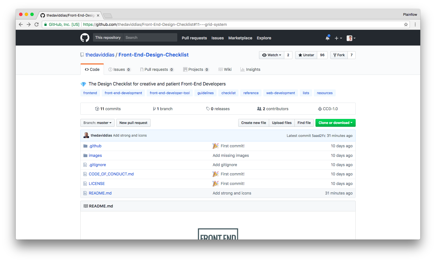Open the Projects tab
Image resolution: width=436 pixels, height=262 pixels.
coord(196,69)
